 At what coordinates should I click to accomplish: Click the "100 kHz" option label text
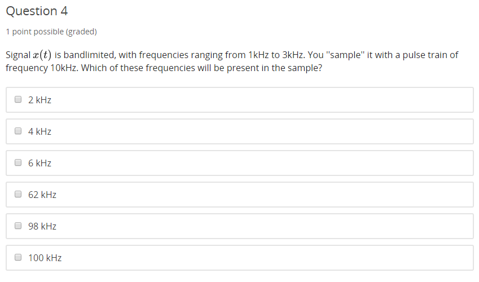(45, 258)
